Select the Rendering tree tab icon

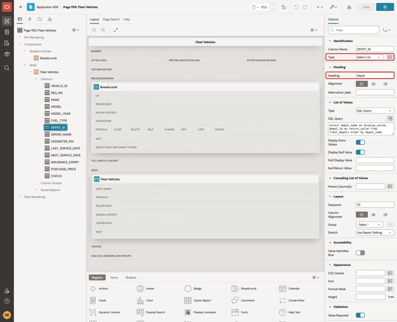(x=20, y=19)
